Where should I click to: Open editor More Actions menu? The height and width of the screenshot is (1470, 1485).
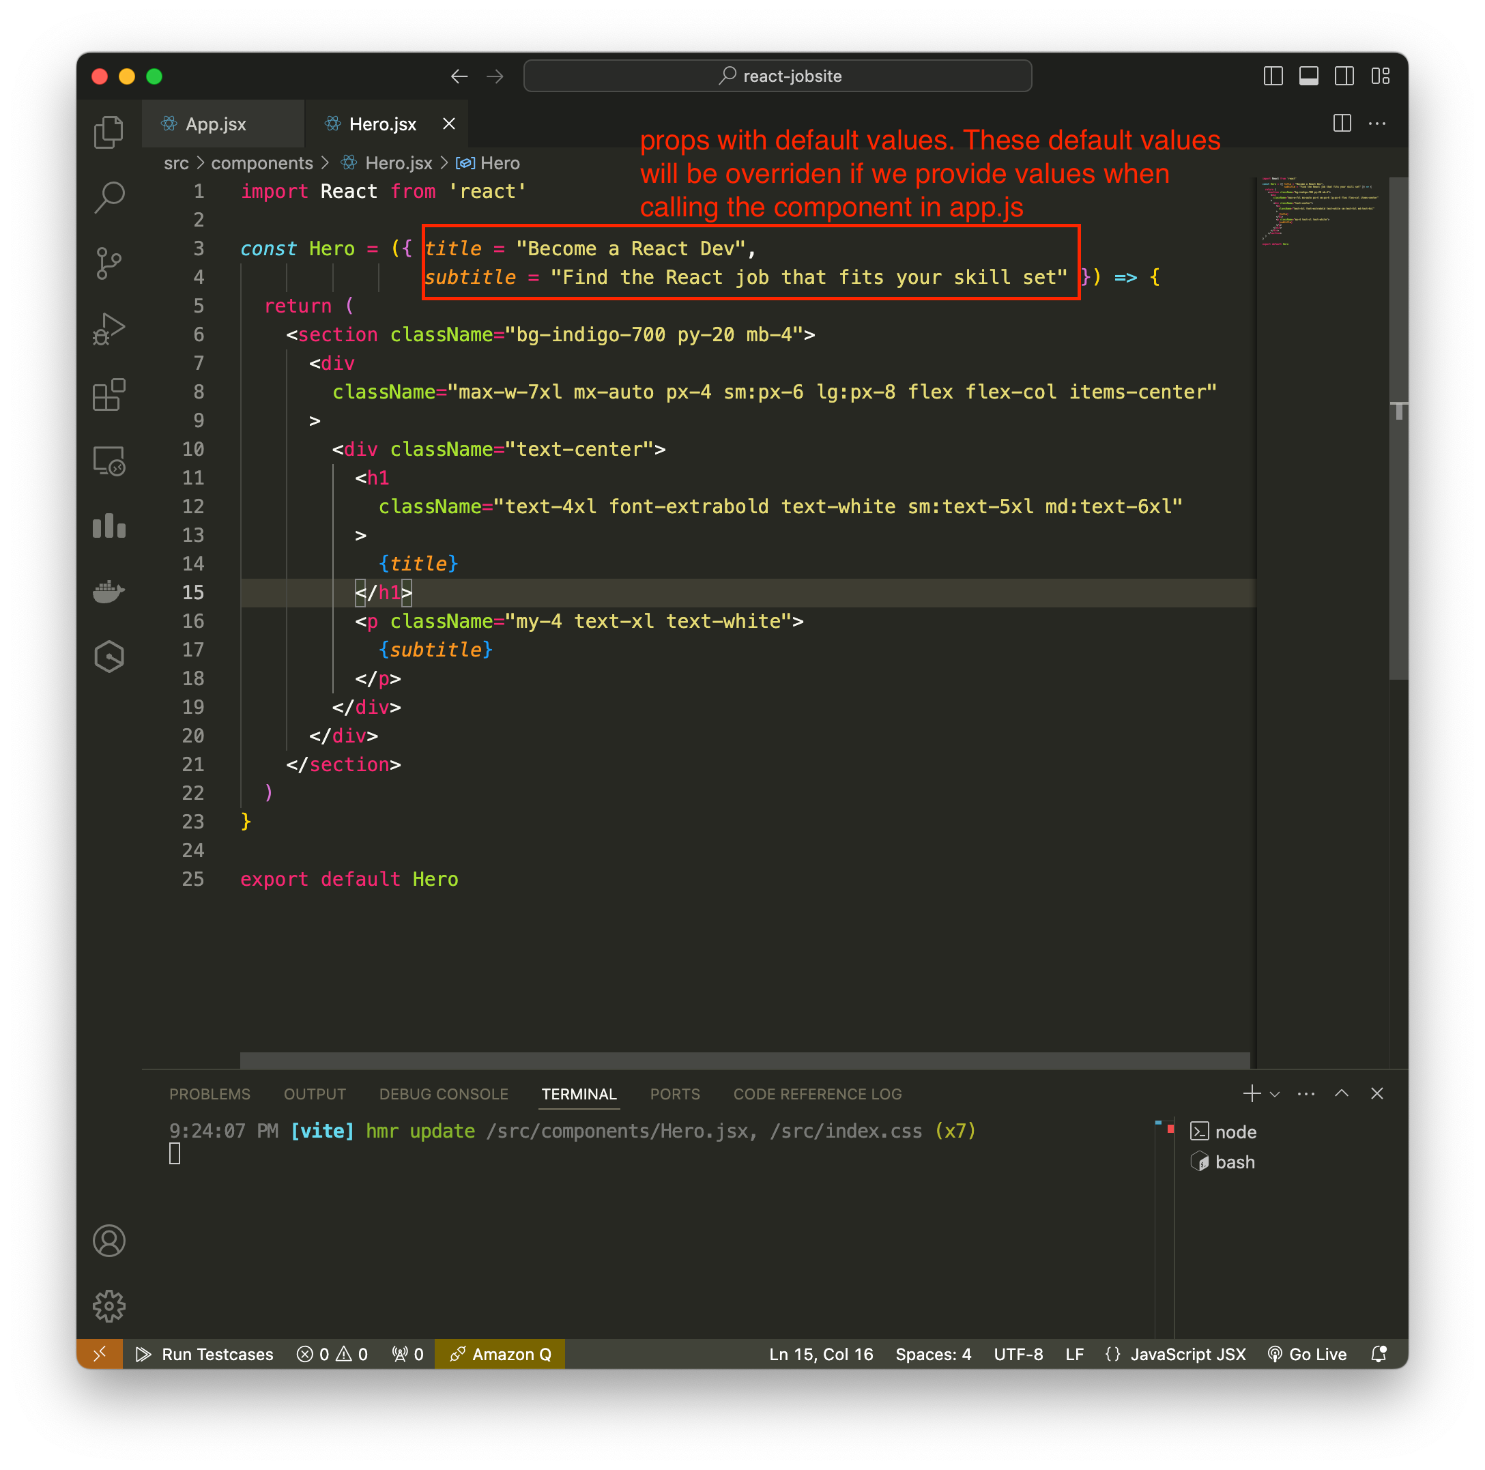click(x=1377, y=123)
